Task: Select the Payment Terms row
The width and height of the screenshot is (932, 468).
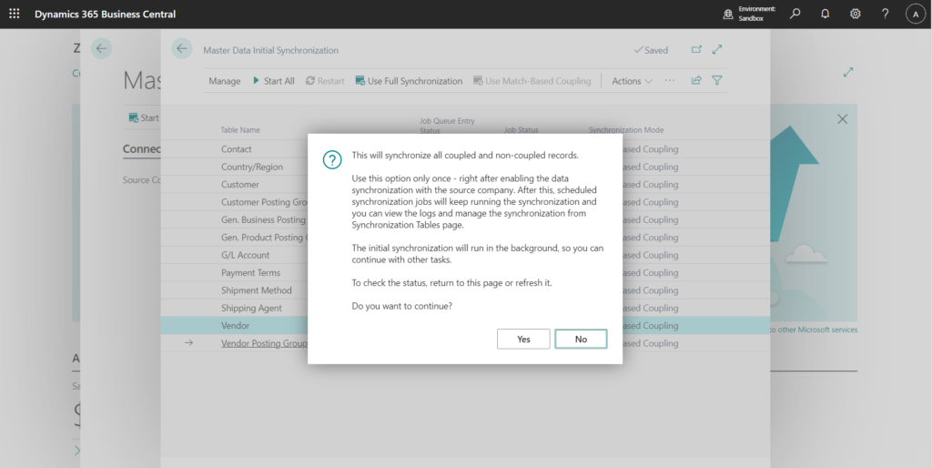Action: point(465,273)
